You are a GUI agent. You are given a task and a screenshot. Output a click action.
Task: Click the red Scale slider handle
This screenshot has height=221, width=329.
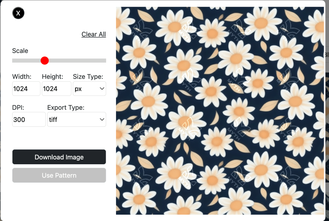(45, 61)
